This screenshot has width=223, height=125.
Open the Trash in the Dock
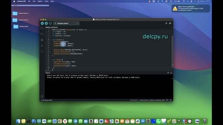click(205, 121)
